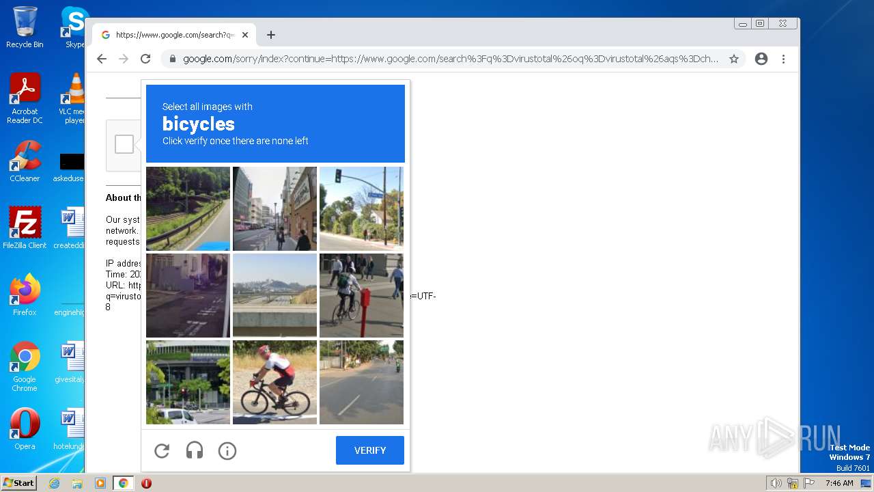Select the cyclist on black bicycle image
This screenshot has width=874, height=492.
(x=274, y=382)
